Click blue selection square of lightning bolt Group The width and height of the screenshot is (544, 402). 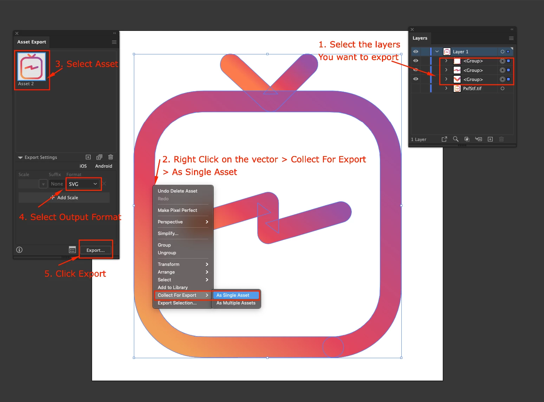[x=509, y=70]
